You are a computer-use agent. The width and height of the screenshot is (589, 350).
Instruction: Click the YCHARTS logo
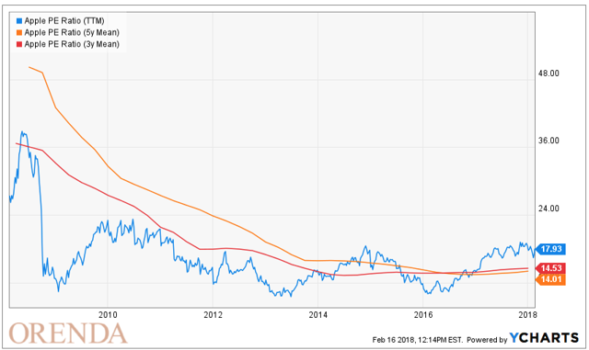click(544, 338)
